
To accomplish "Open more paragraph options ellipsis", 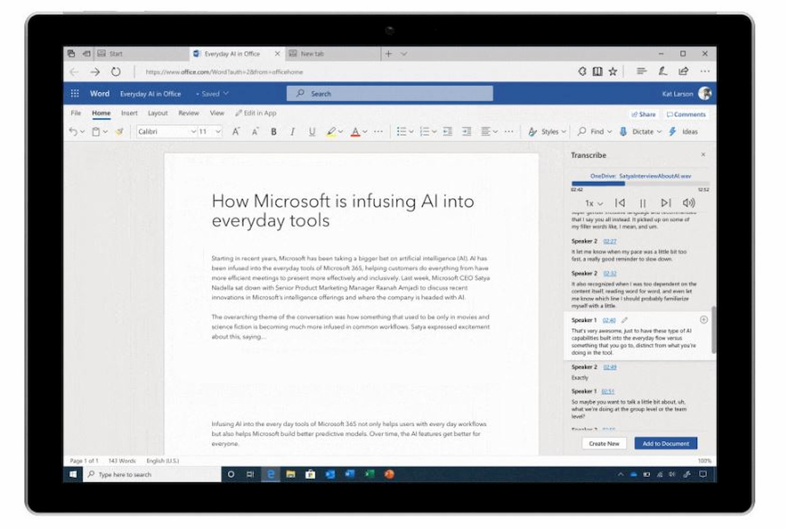I will (509, 131).
